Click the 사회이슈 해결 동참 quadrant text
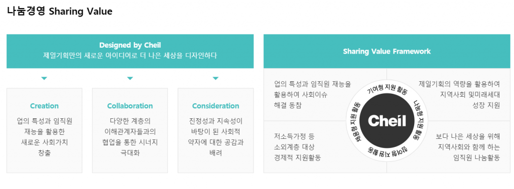This screenshot has width=514, height=189. tap(312, 95)
